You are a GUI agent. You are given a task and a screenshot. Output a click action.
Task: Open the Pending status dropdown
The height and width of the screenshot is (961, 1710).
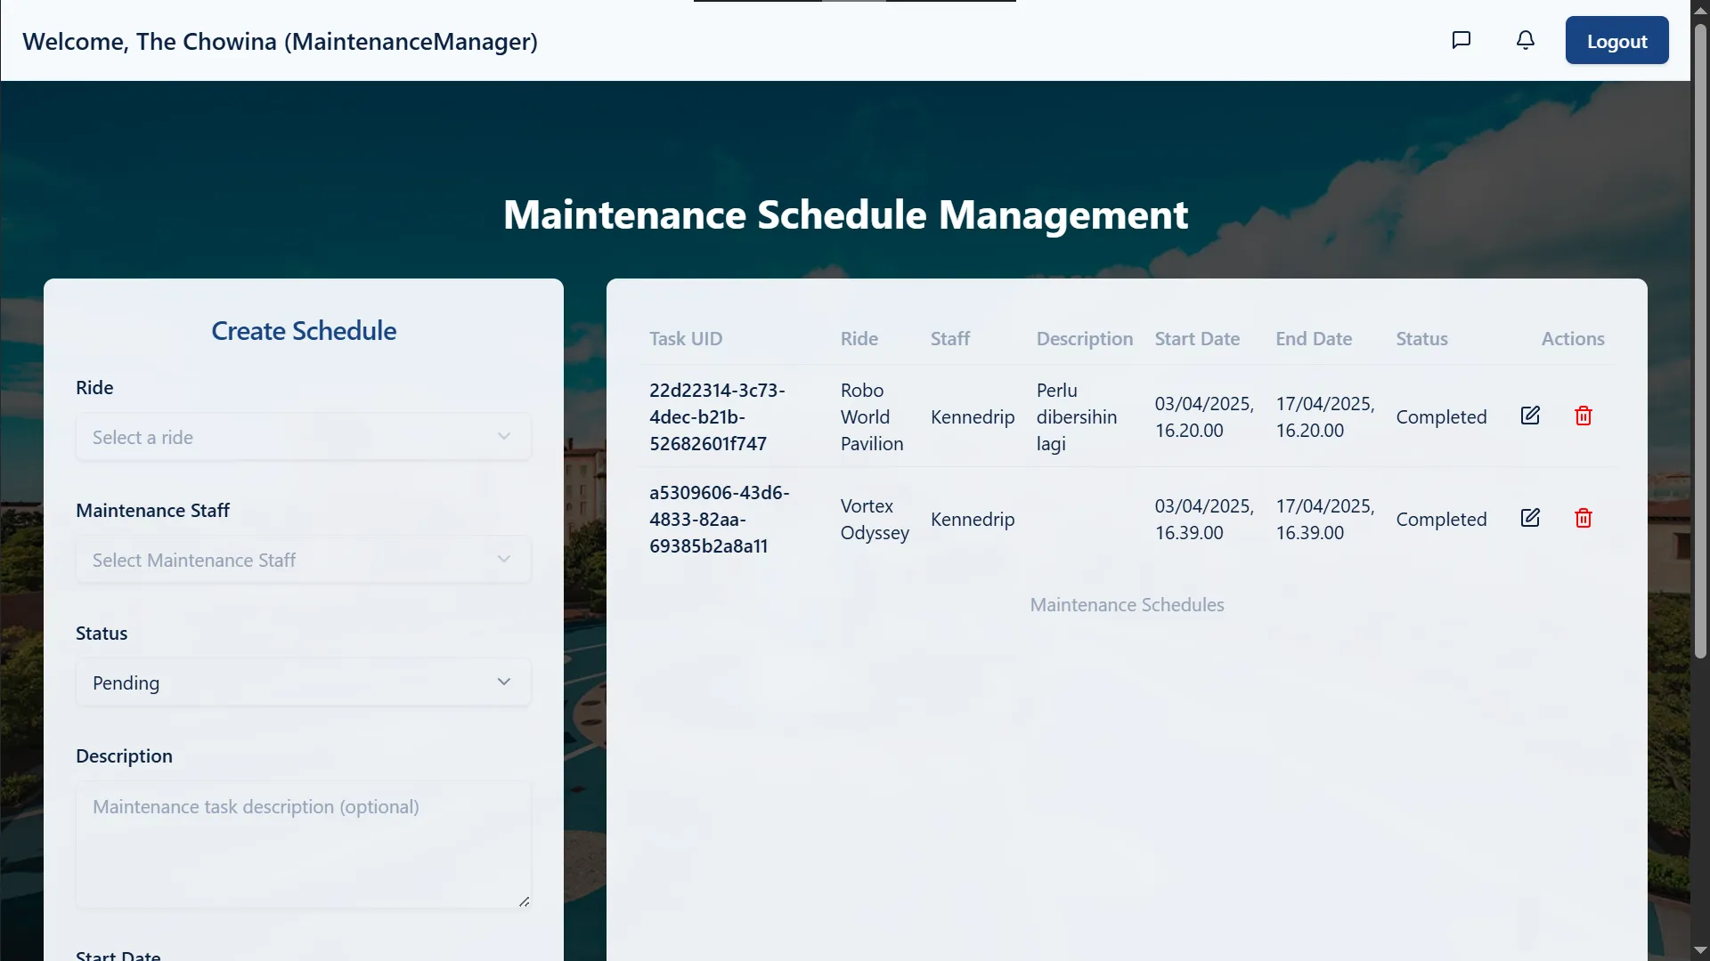click(303, 682)
